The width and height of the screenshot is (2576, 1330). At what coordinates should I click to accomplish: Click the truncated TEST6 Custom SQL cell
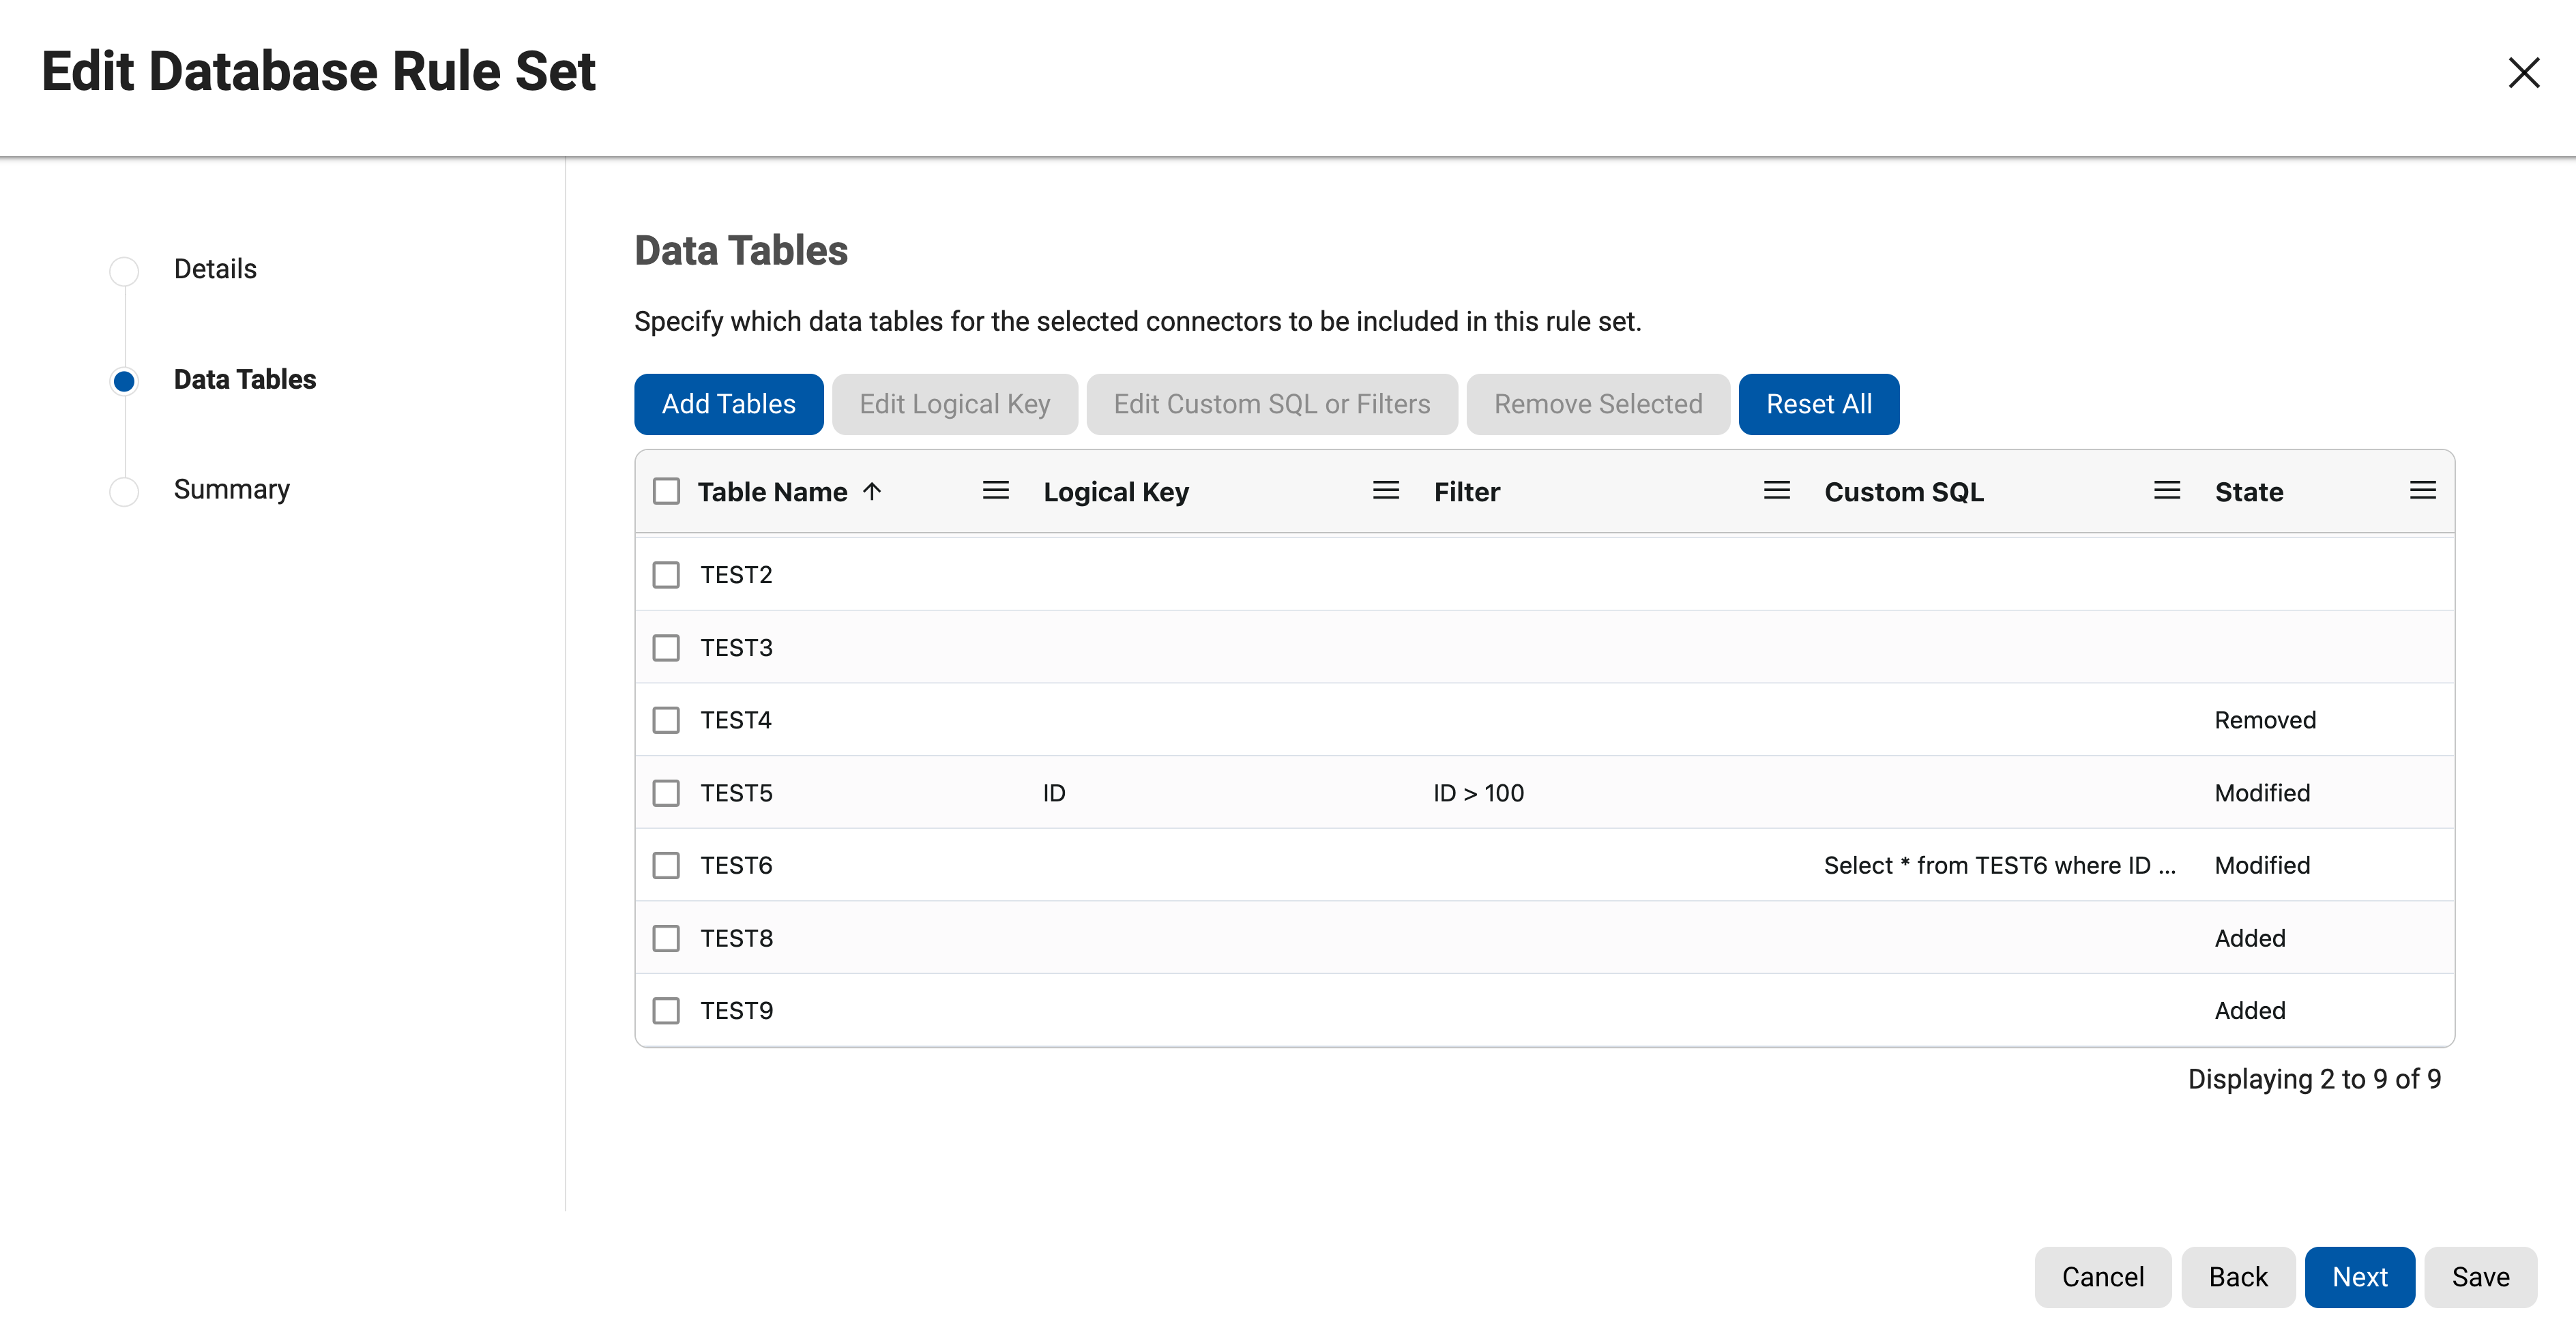[1998, 866]
